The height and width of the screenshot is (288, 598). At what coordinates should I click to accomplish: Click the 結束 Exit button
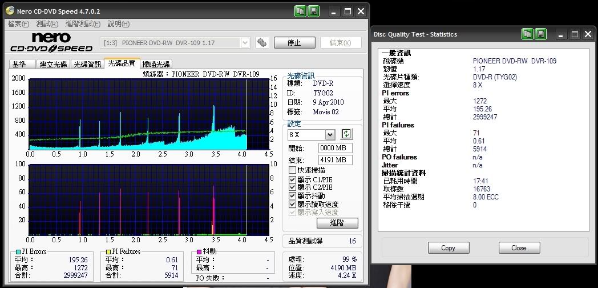341,43
